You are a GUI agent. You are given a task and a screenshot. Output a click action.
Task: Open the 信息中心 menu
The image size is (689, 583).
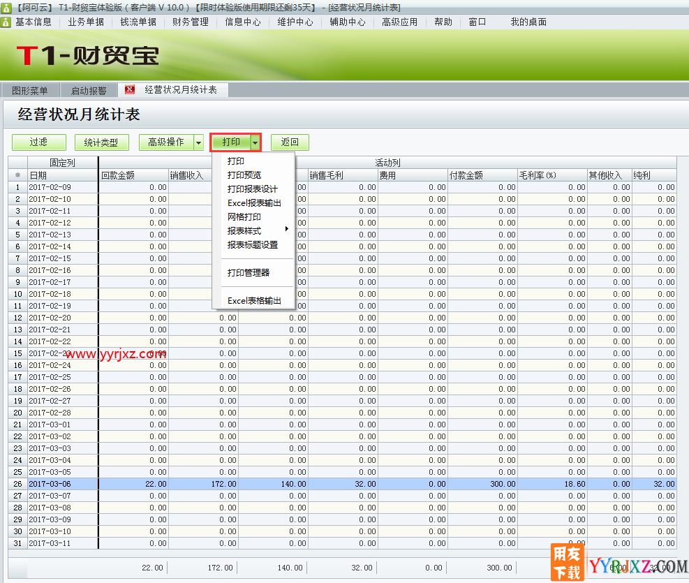click(x=242, y=22)
